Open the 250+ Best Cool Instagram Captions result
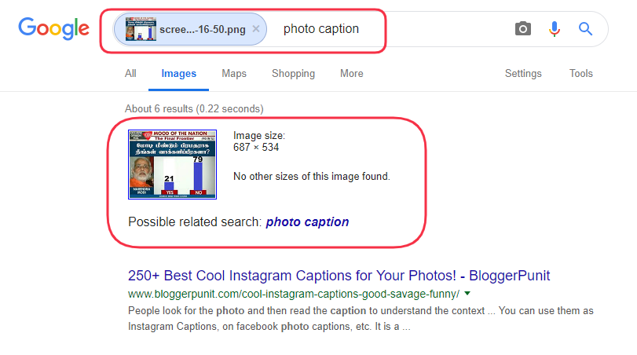This screenshot has height=355, width=637. tap(339, 276)
